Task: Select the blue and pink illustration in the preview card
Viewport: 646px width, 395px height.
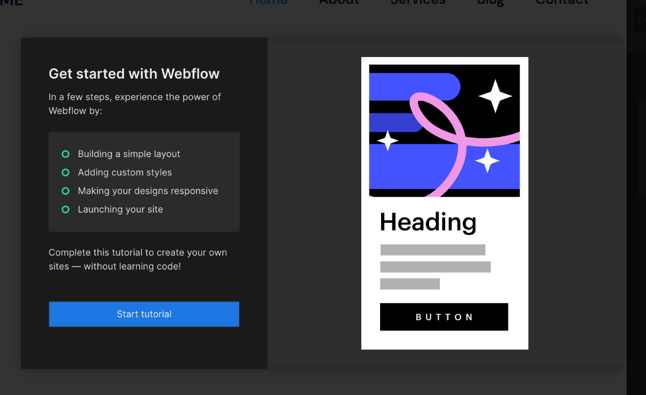Action: (445, 131)
